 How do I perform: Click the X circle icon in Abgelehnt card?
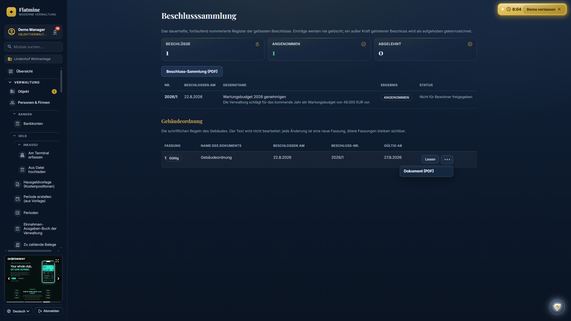(470, 44)
